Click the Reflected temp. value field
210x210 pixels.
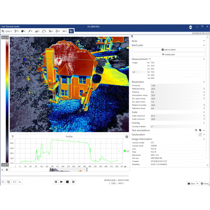pyautogui.click(x=177, y=89)
